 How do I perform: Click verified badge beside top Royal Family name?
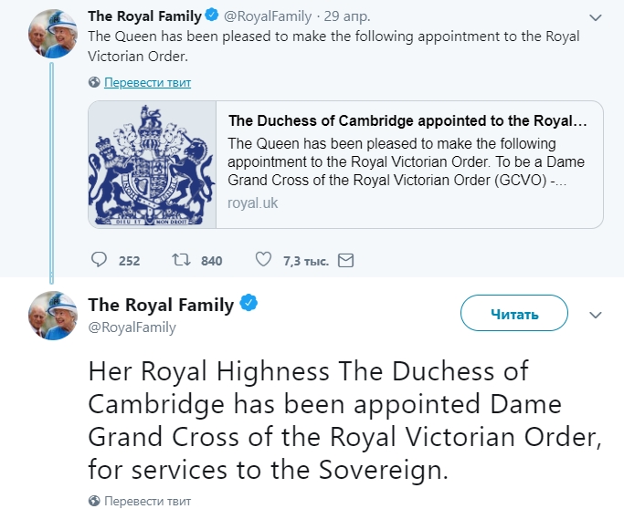tap(212, 16)
